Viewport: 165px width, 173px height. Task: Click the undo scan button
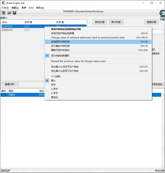(x=151, y=22)
